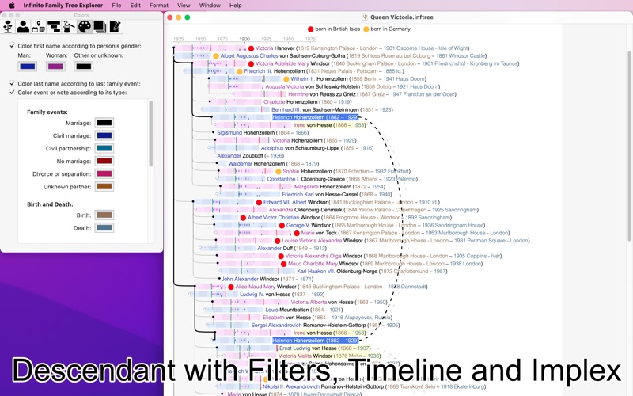Click red marker beside Victoria Hanover
633x396 pixels.
[x=251, y=48]
